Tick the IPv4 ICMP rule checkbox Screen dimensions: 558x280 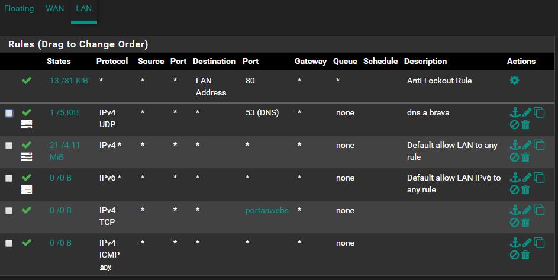click(x=9, y=243)
